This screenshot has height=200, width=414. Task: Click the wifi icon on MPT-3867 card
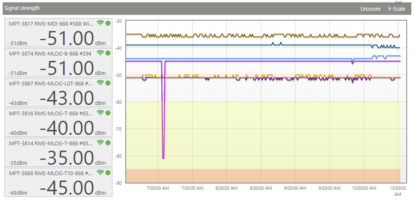pos(100,83)
